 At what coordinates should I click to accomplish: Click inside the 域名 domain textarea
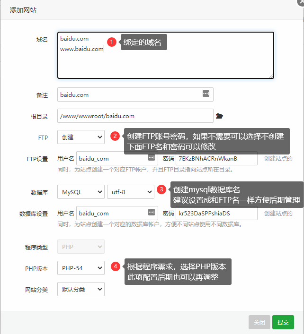[166, 61]
